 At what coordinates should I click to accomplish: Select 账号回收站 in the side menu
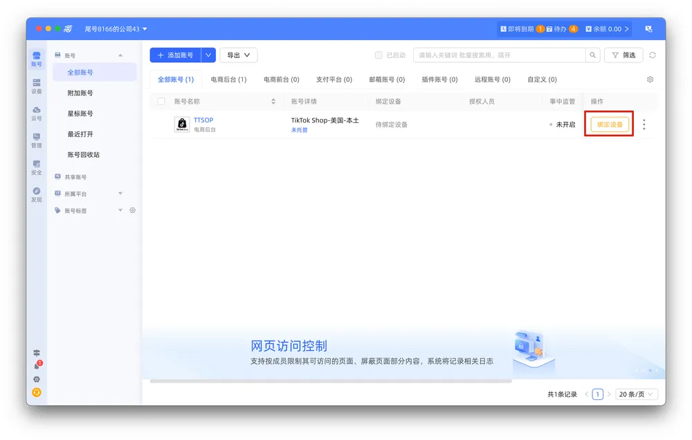83,155
